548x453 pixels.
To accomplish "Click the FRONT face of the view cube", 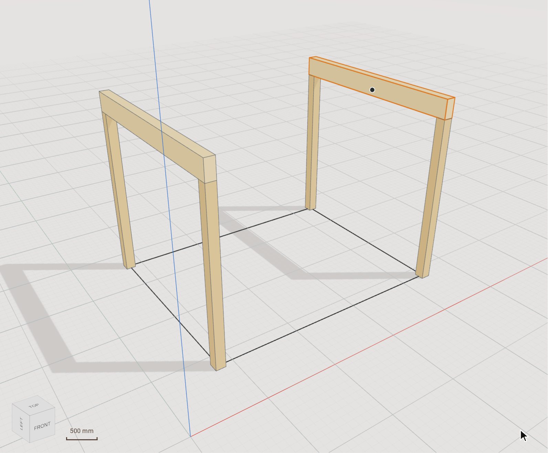I will pyautogui.click(x=42, y=426).
